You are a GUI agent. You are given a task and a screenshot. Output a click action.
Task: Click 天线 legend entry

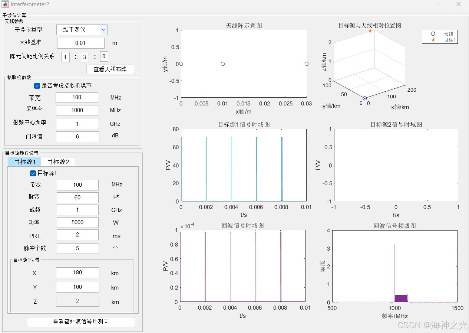[x=440, y=34]
